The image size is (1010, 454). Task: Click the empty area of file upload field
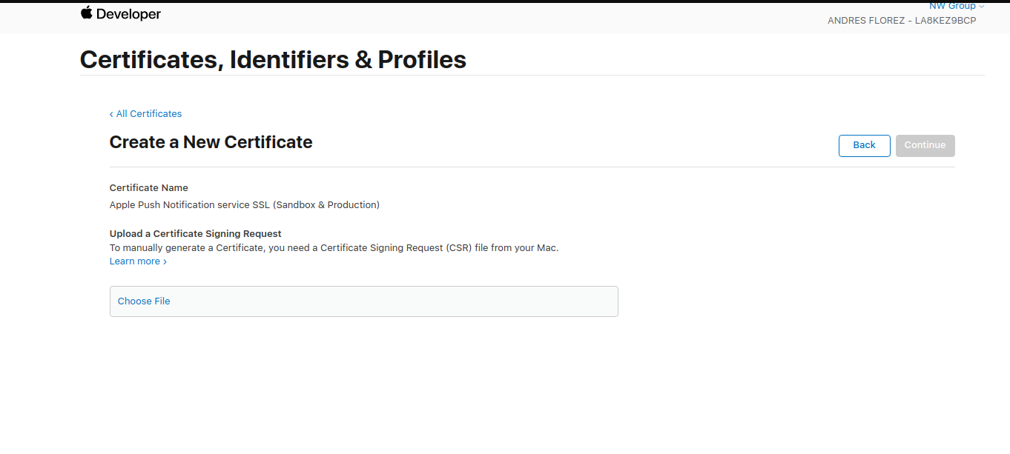393,301
